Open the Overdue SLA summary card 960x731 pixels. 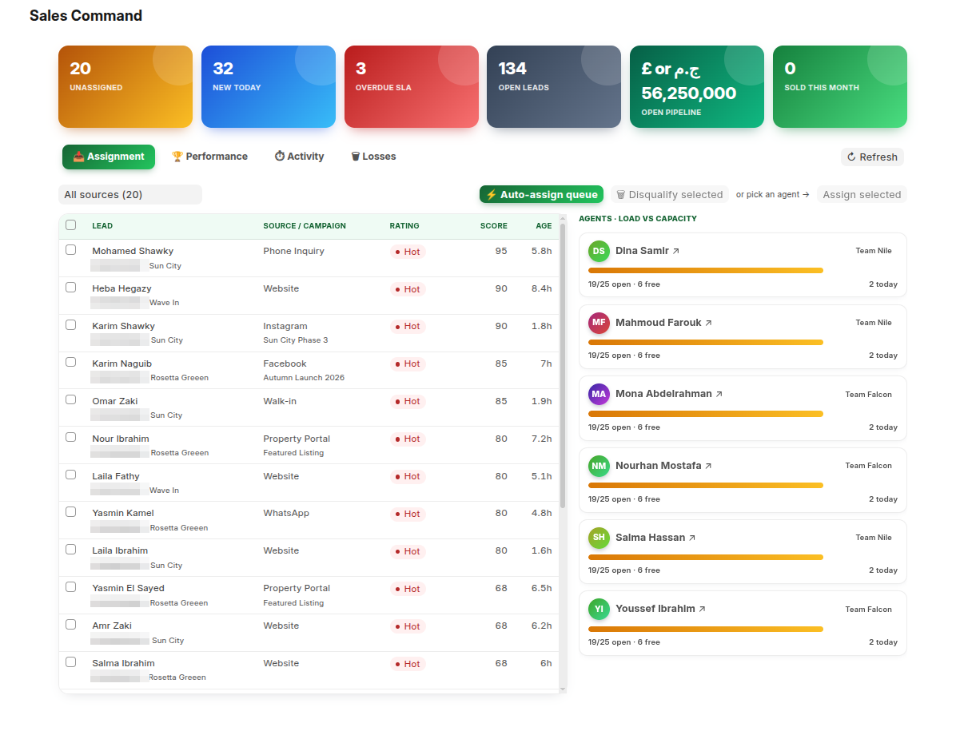(x=412, y=86)
